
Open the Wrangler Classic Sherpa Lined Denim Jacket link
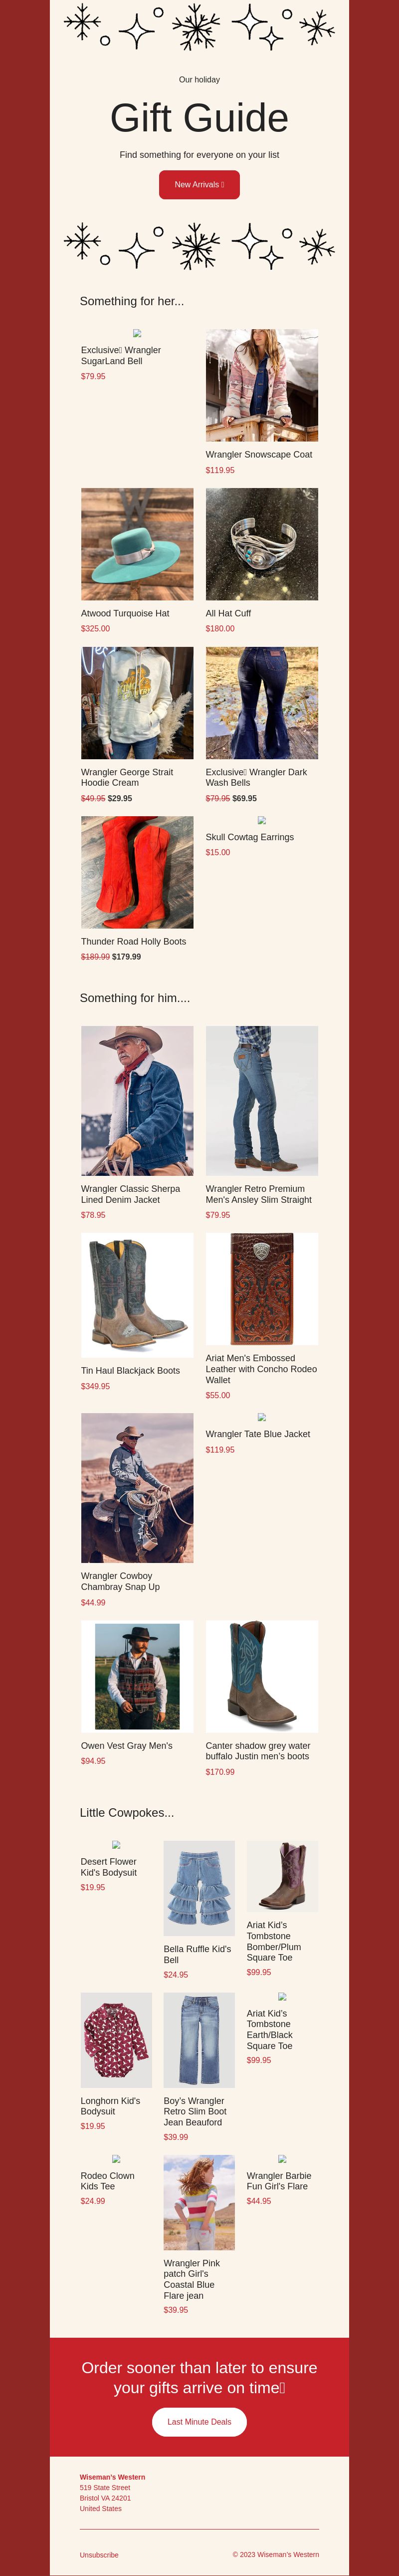click(131, 1194)
